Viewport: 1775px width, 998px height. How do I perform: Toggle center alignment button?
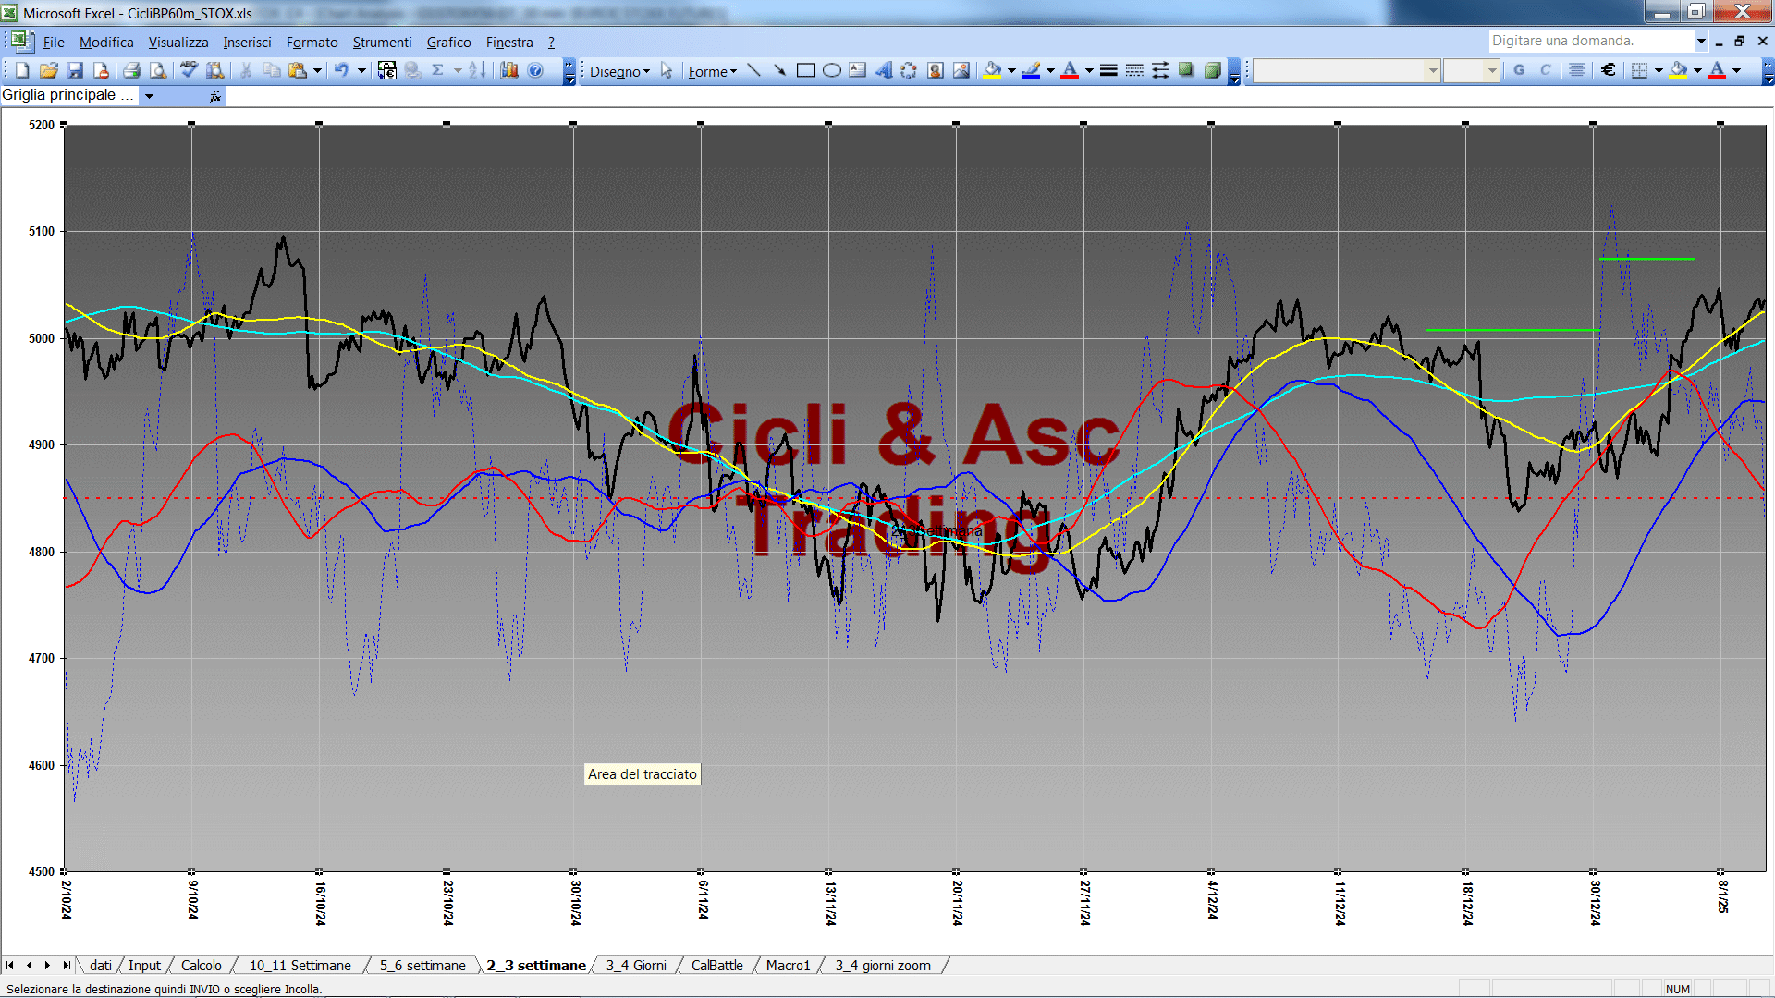1577,70
